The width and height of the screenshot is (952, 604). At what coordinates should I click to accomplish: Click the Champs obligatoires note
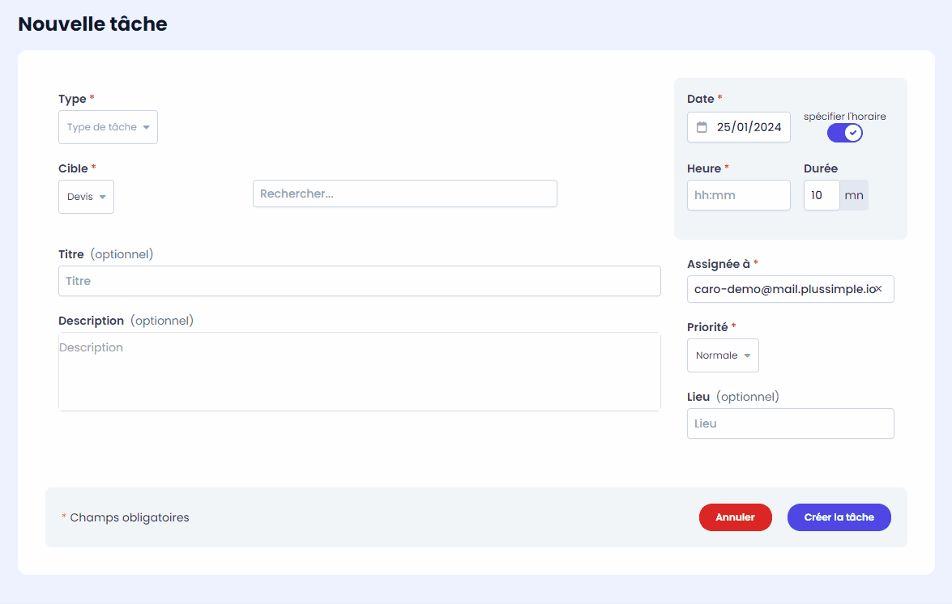point(125,517)
